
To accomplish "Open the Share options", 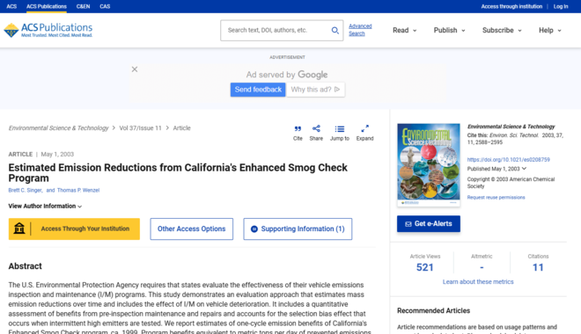I will pos(316,133).
